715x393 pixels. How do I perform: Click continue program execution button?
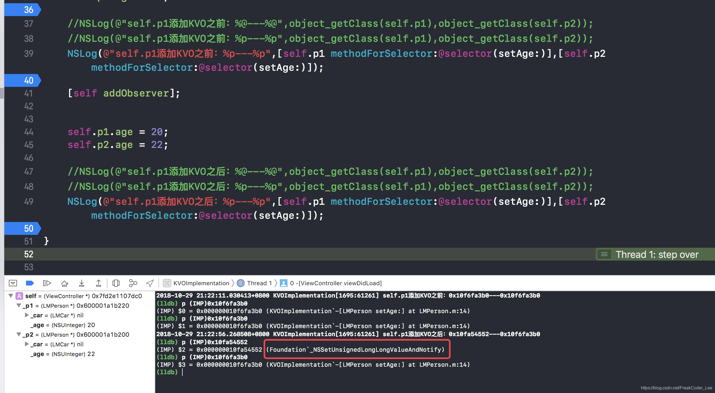point(47,283)
